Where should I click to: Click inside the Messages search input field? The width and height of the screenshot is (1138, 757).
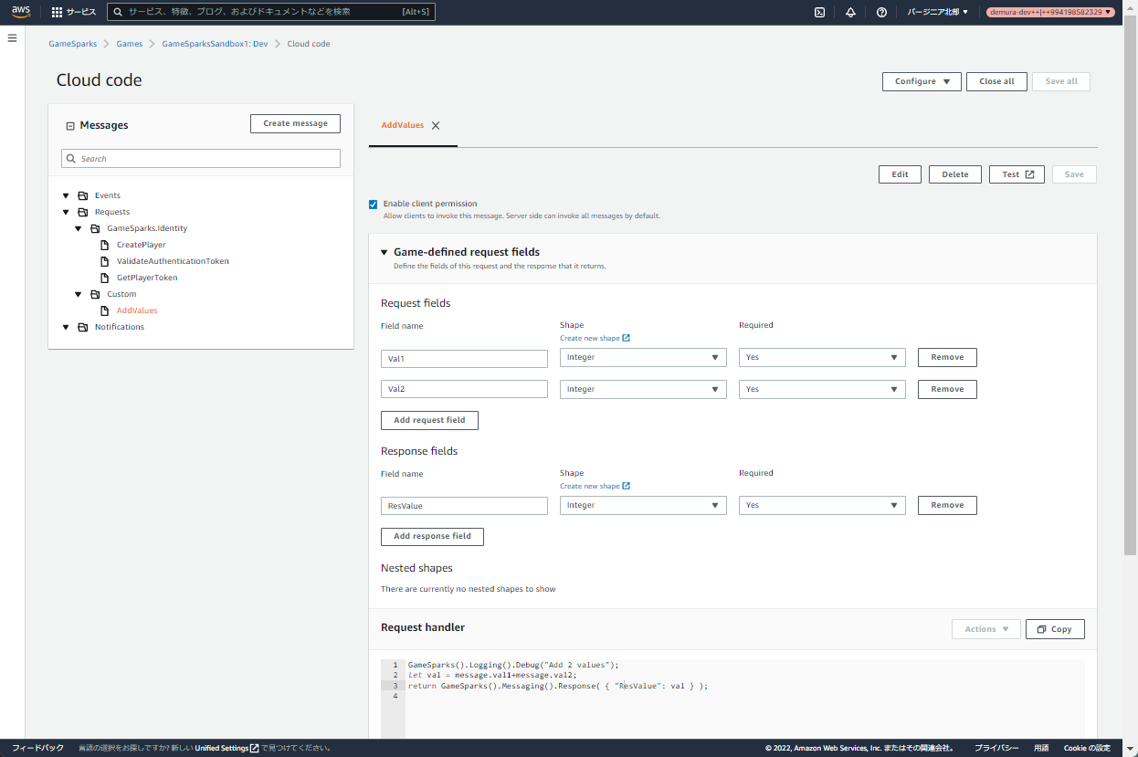pos(201,158)
